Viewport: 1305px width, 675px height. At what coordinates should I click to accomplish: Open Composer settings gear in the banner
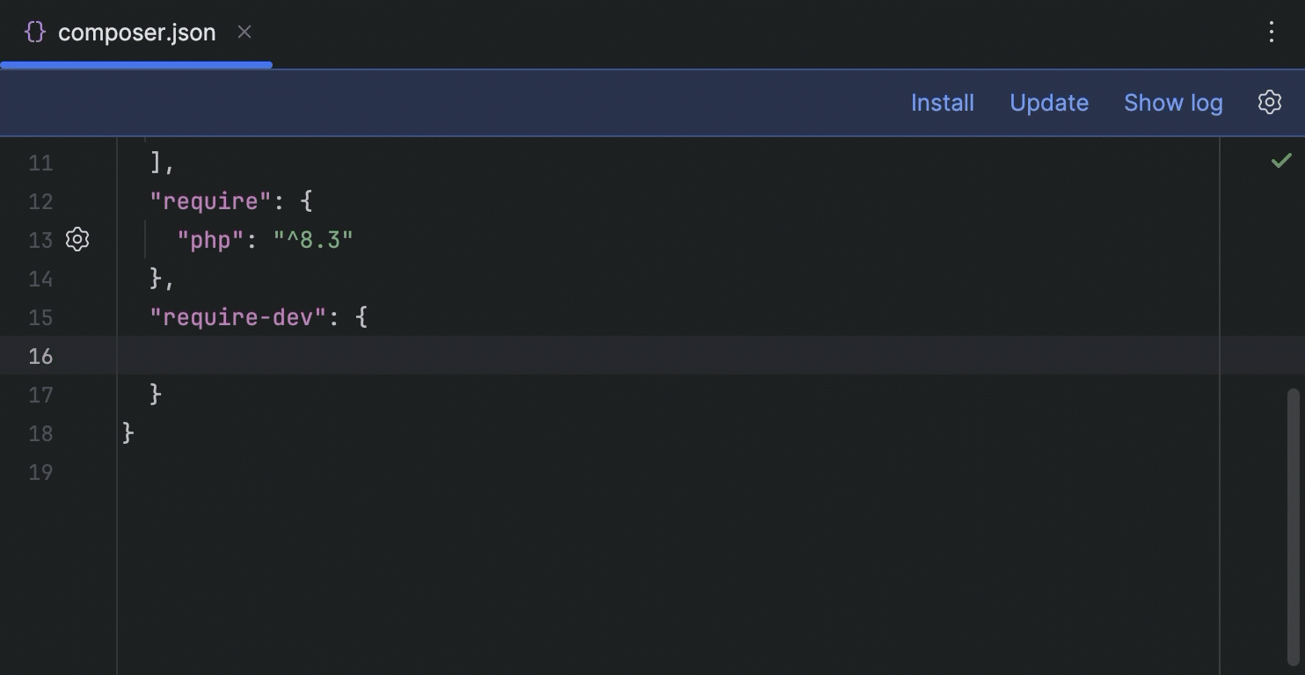pyautogui.click(x=1269, y=102)
